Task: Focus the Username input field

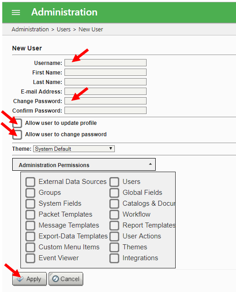Action: pos(106,63)
